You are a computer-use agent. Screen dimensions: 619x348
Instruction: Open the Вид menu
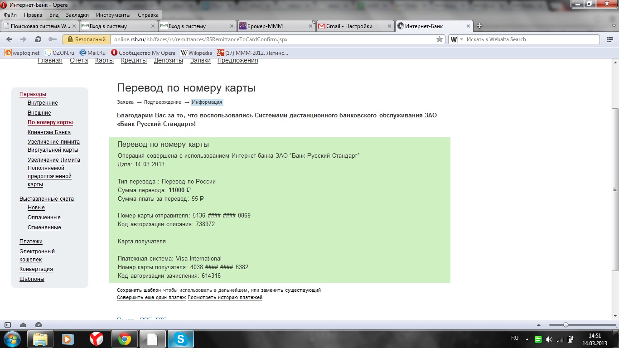pyautogui.click(x=54, y=14)
